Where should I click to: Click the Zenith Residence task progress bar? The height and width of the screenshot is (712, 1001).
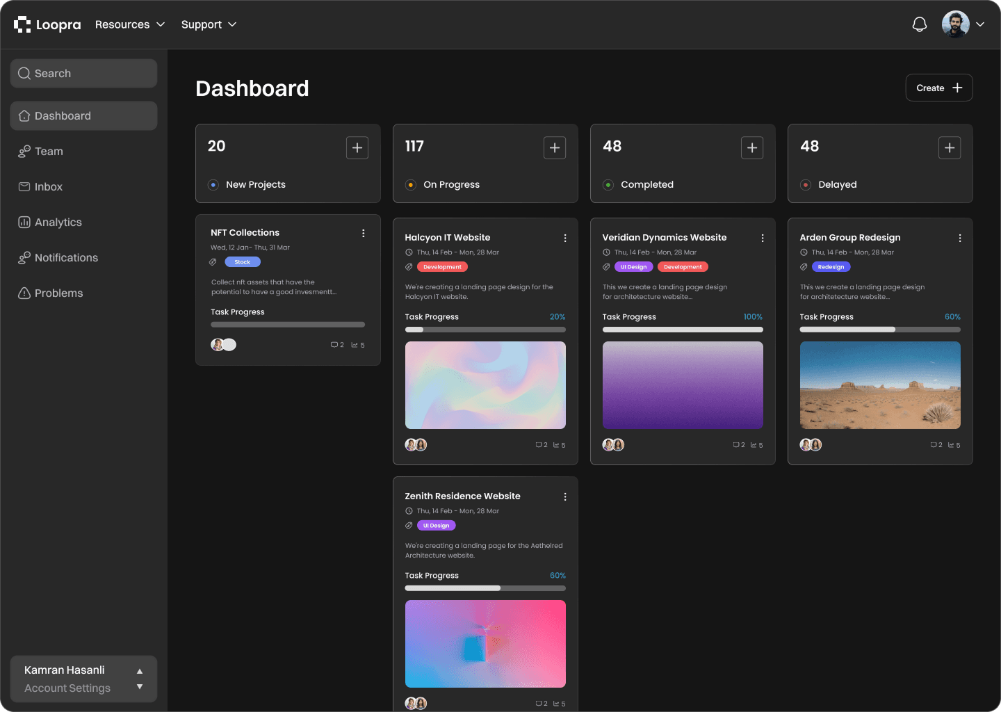[485, 588]
